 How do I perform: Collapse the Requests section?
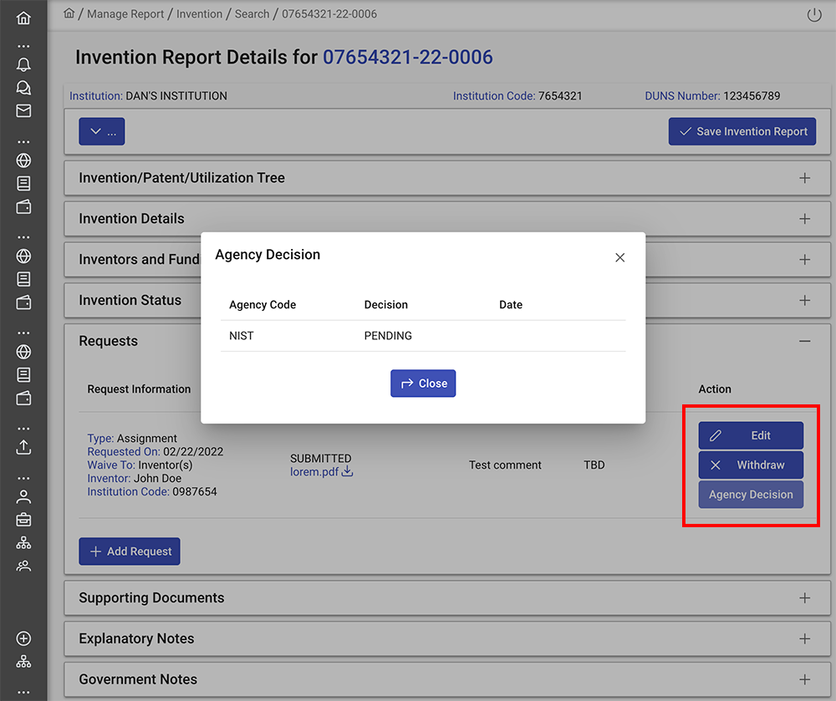[x=804, y=341]
